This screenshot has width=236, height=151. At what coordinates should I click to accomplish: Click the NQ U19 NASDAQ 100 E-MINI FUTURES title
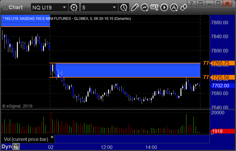[67, 19]
